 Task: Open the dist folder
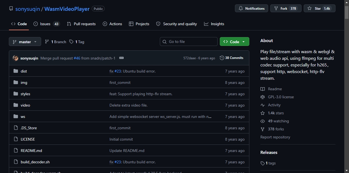24,71
